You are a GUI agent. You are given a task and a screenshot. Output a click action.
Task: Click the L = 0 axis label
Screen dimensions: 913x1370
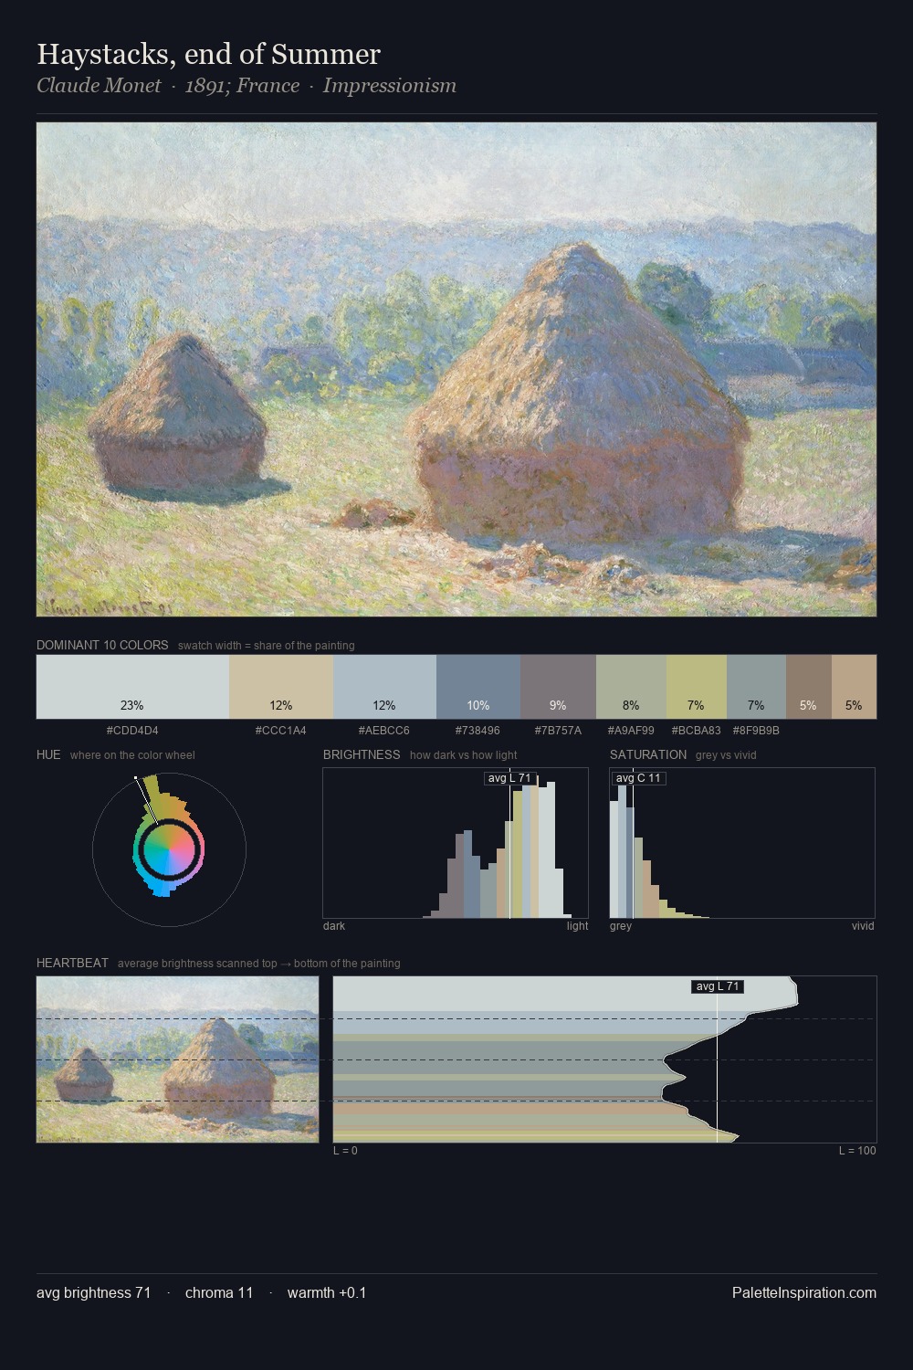[345, 1151]
